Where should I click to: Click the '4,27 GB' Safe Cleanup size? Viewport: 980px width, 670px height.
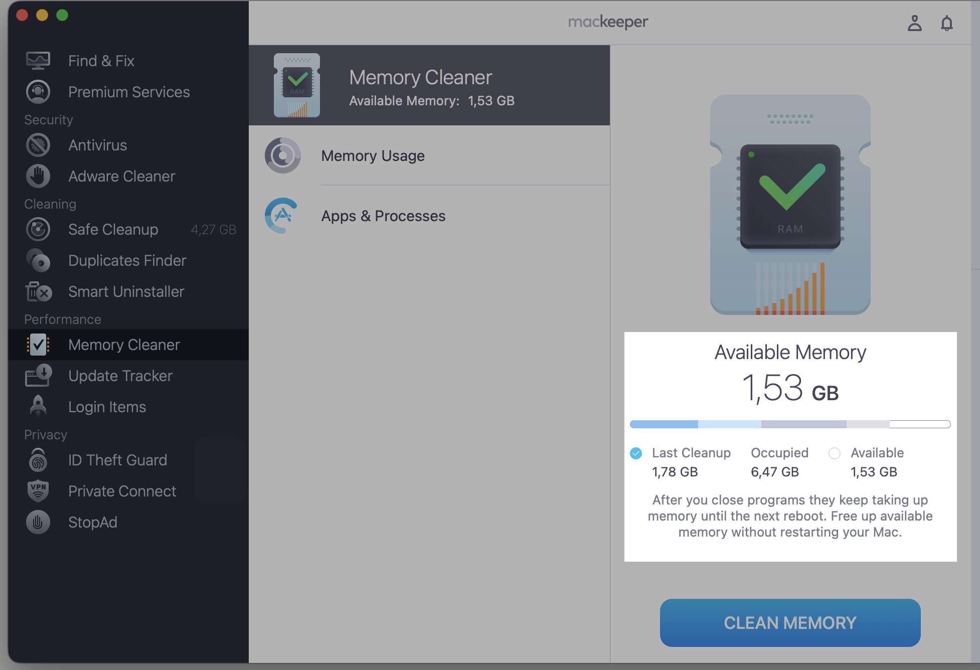(x=214, y=230)
